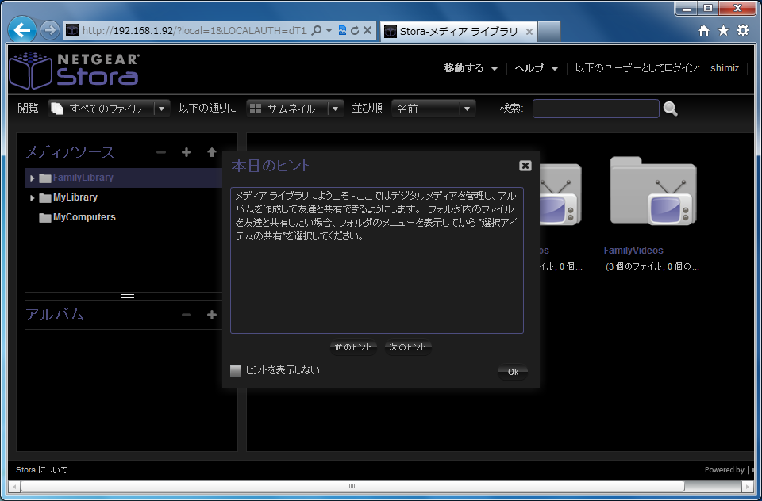Image resolution: width=762 pixels, height=501 pixels.
Task: Open the ヘルプ menu
Action: tap(536, 68)
